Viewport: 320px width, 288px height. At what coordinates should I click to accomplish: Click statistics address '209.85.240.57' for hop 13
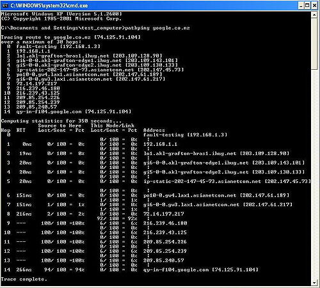click(x=164, y=260)
